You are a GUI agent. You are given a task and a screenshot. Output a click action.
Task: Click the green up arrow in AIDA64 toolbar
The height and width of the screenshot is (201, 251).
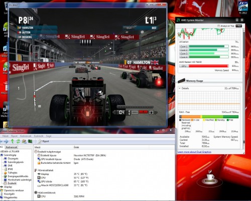tap(13, 141)
